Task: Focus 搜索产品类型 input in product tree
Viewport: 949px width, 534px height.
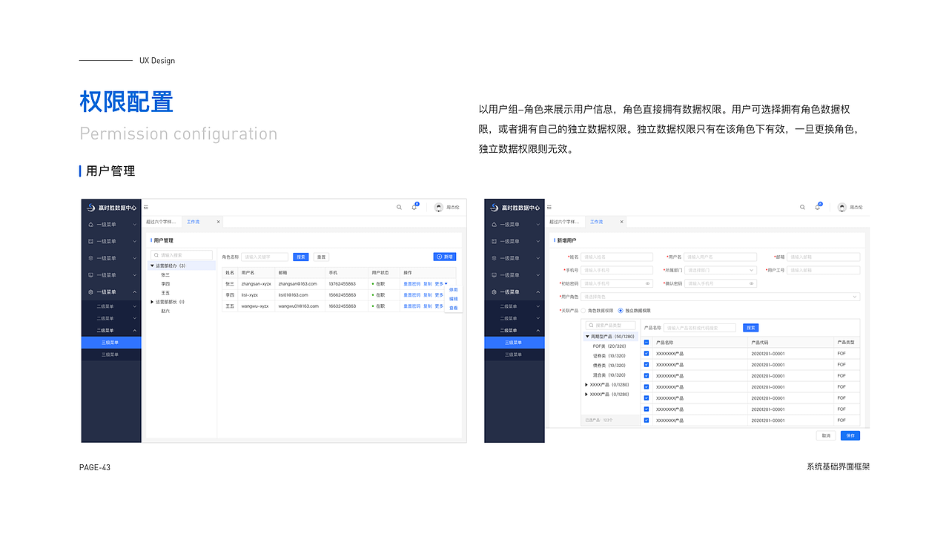Action: tap(610, 326)
